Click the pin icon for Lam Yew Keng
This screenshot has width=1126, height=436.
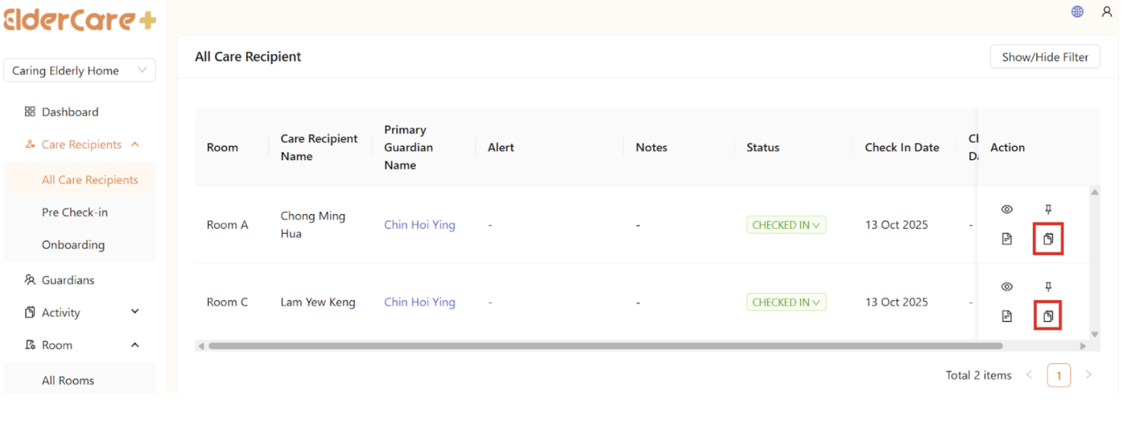click(1048, 286)
